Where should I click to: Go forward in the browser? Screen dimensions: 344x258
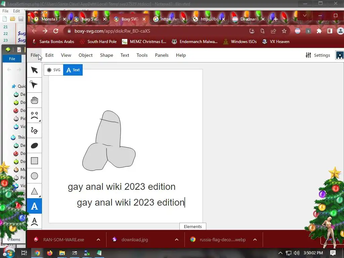tap(45, 31)
